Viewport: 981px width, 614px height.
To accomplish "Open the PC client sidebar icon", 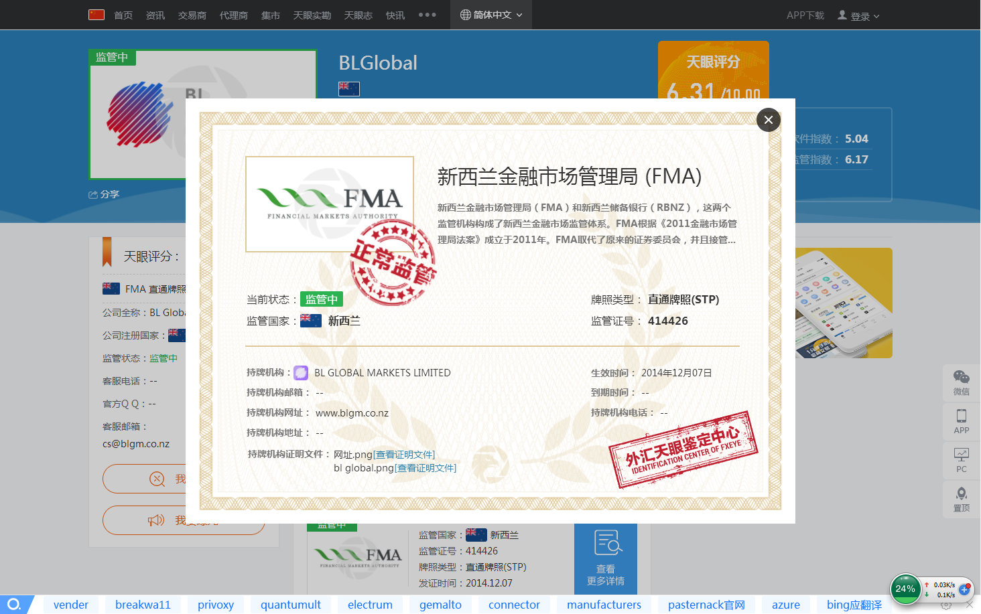I will [x=962, y=460].
